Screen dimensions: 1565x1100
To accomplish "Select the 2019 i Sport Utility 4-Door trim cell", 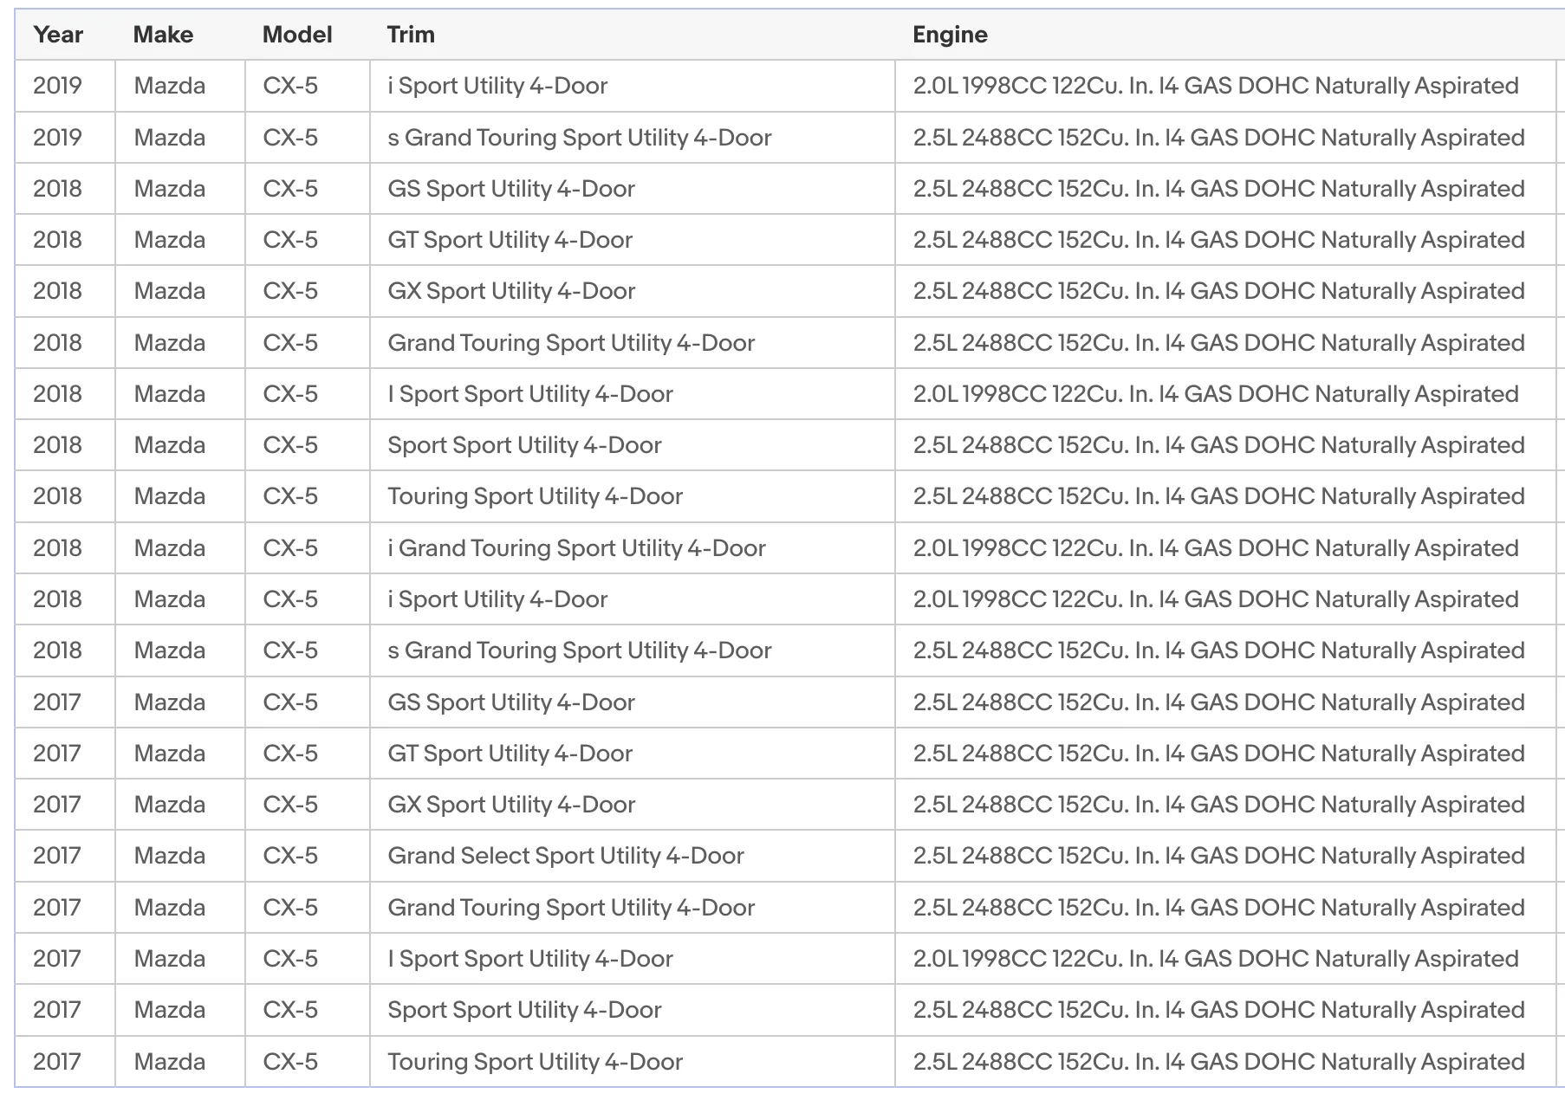I will [632, 86].
